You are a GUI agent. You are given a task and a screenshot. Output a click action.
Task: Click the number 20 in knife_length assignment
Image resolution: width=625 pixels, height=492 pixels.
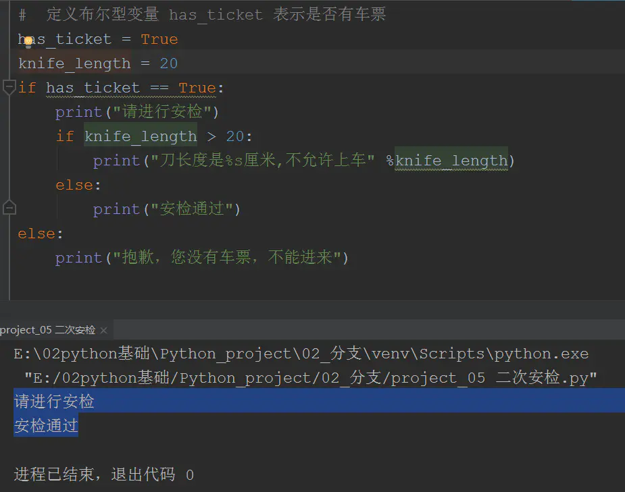pos(169,63)
